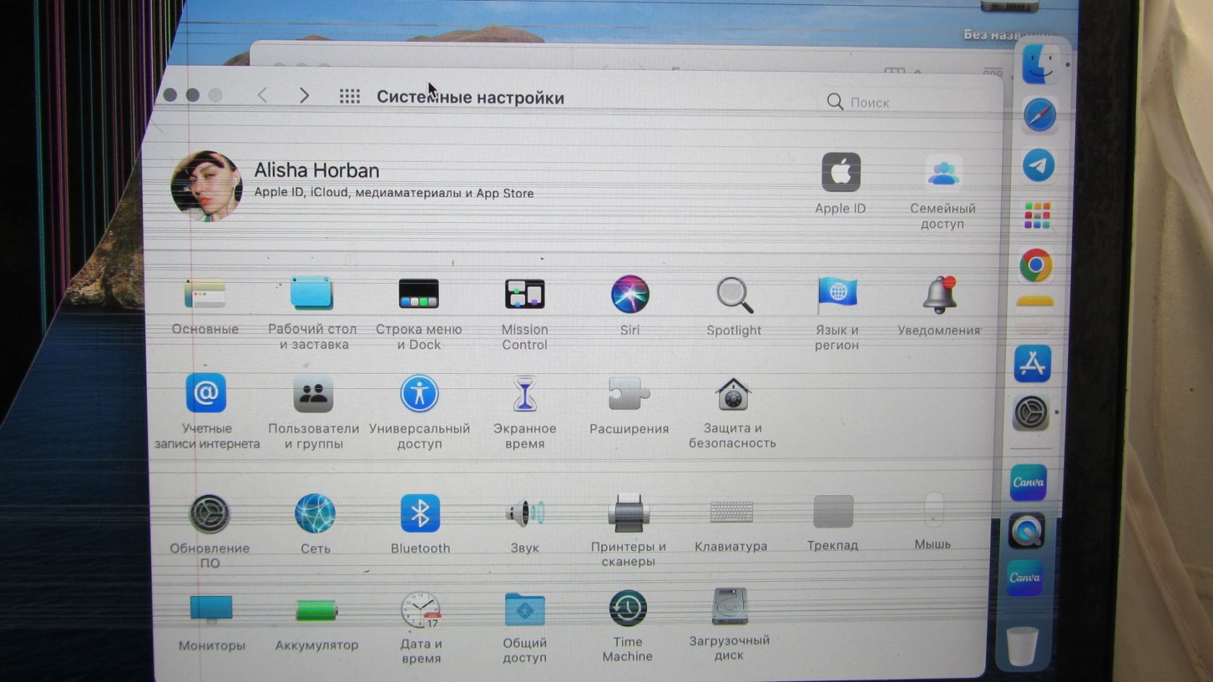Open Загрузочный диск pane
Viewport: 1213px width, 682px height.
730,607
